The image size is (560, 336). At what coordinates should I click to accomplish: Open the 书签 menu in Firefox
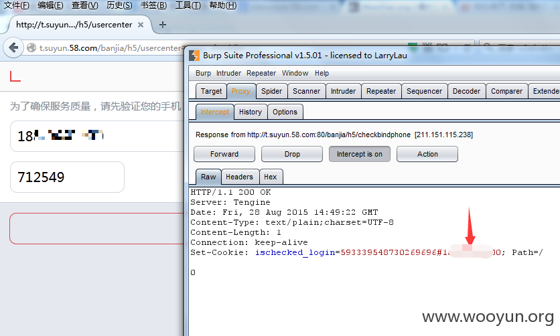coord(153,5)
